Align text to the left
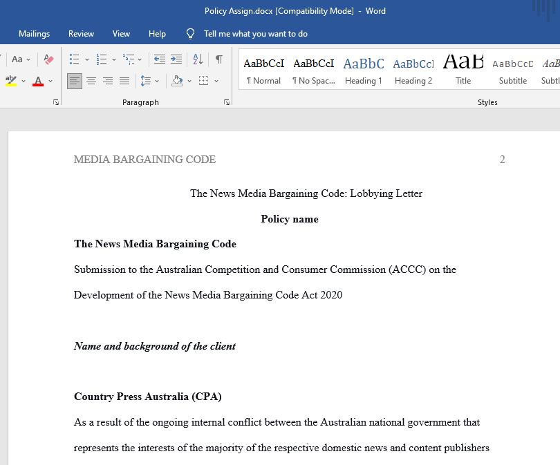Screen dimensions: 560x465 pos(74,81)
